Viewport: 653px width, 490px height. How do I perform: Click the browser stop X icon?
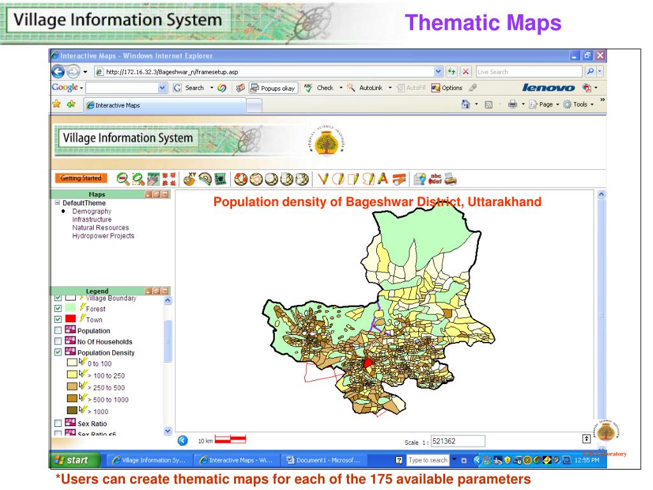(466, 71)
